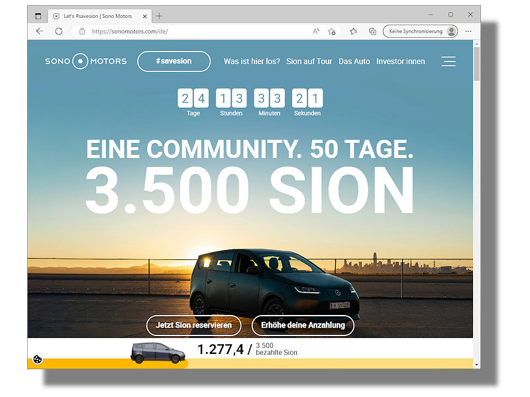Click the Sono Motors logo

click(x=86, y=61)
